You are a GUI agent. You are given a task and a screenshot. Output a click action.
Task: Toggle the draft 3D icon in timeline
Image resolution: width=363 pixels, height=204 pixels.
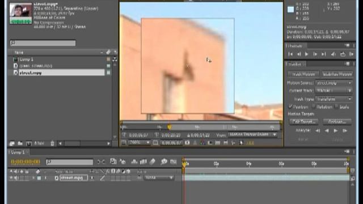click(x=123, y=161)
